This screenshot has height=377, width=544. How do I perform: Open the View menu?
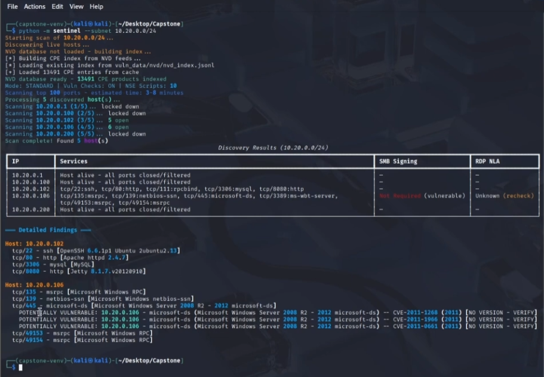pos(76,7)
